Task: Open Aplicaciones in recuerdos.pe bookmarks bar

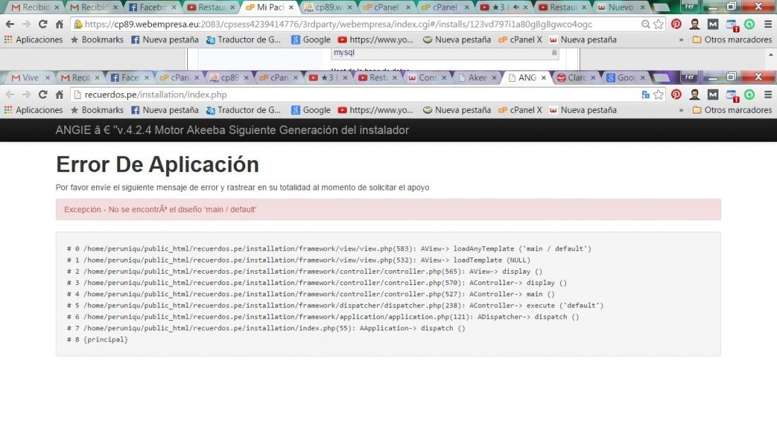Action: pos(33,110)
